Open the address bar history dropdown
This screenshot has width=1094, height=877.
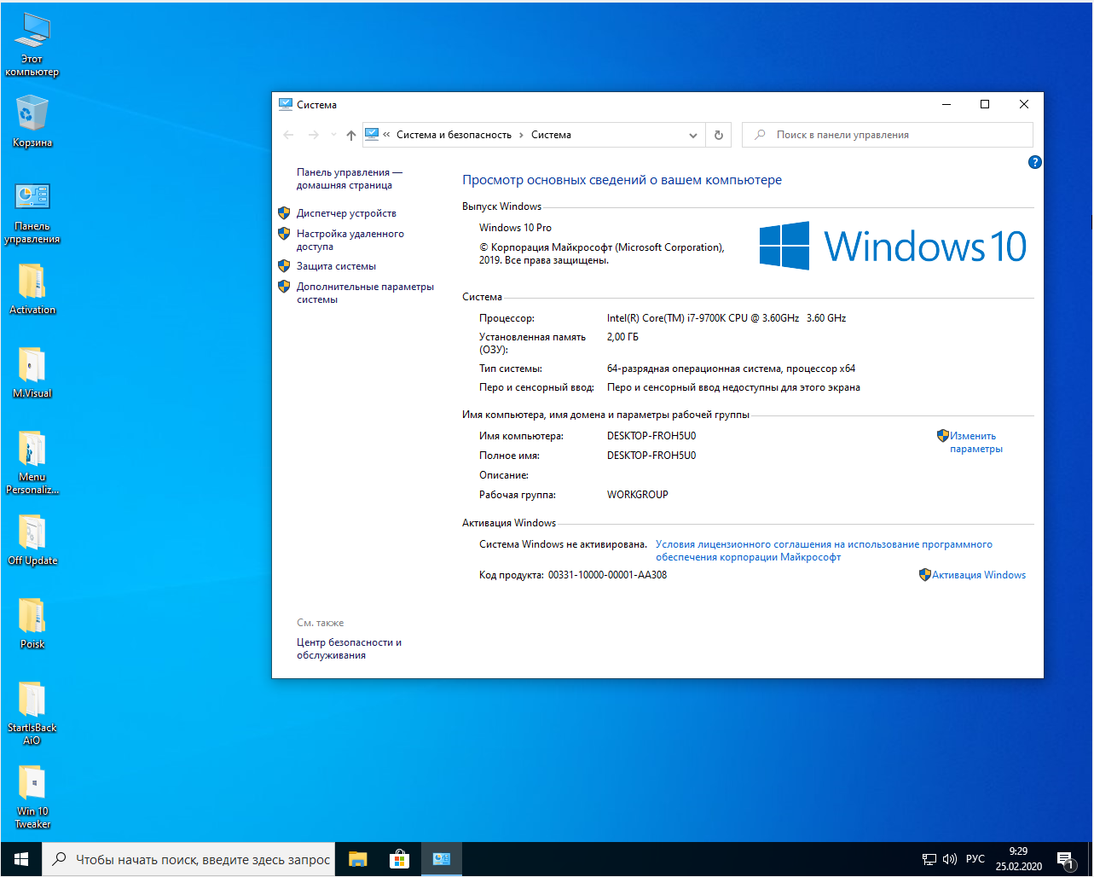pyautogui.click(x=693, y=135)
